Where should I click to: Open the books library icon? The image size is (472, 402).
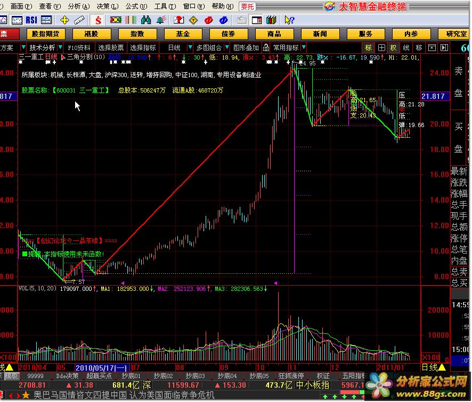[x=271, y=20]
